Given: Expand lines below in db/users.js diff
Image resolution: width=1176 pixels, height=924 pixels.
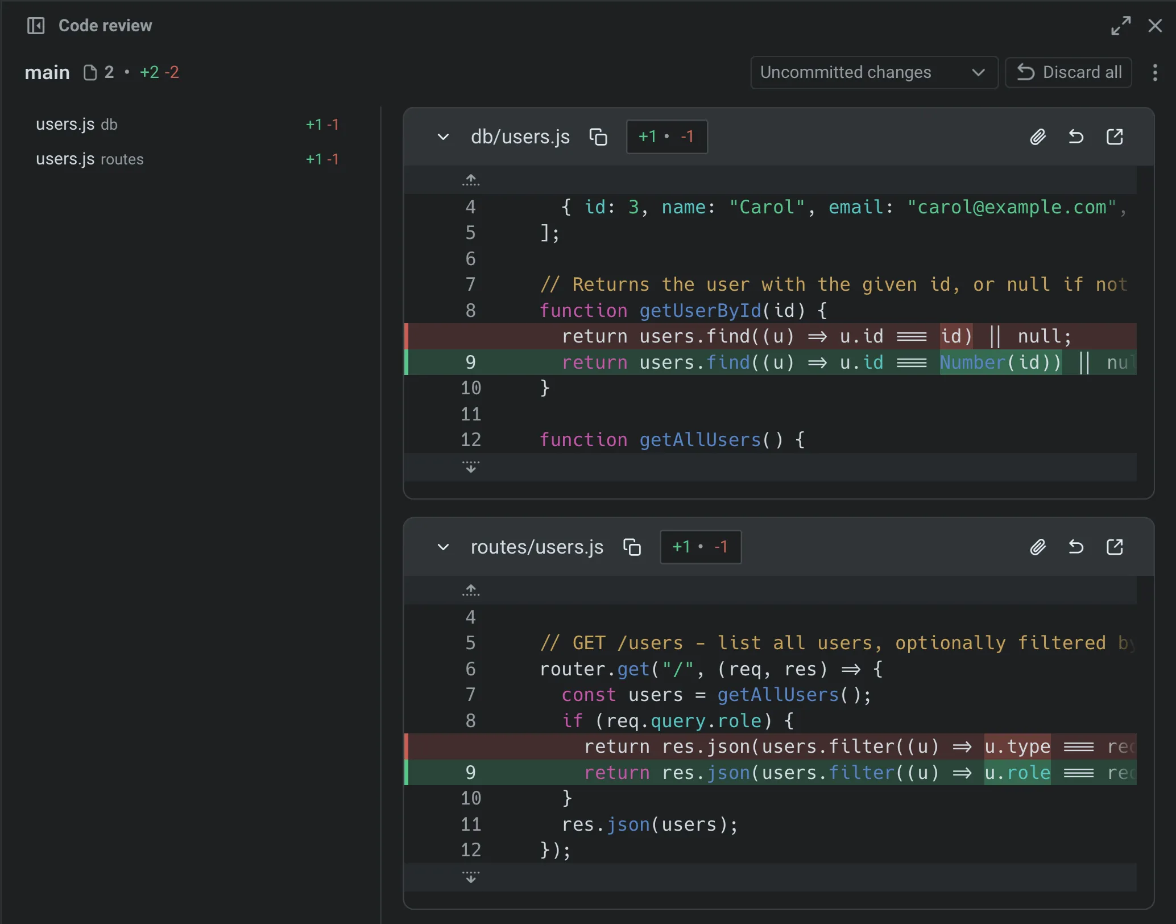Looking at the screenshot, I should (471, 467).
